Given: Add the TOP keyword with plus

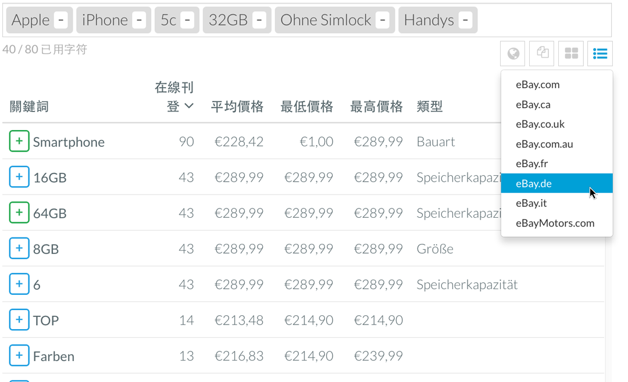Looking at the screenshot, I should click(19, 320).
